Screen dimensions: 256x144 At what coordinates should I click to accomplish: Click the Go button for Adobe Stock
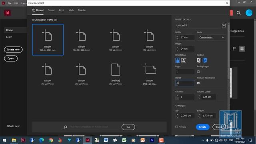tap(128, 127)
